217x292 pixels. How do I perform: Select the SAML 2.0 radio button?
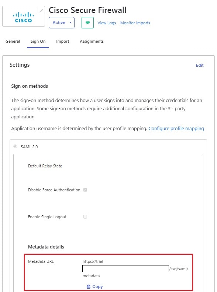[15, 146]
